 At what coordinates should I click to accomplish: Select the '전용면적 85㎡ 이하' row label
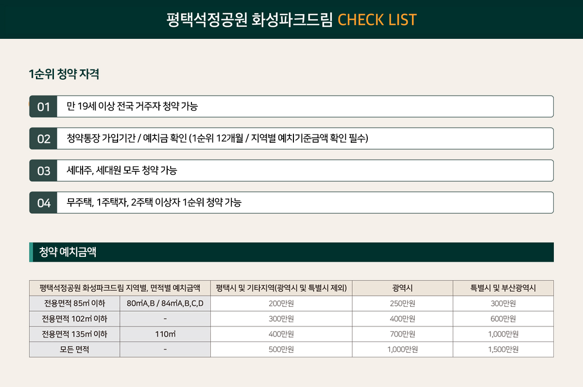coord(74,303)
